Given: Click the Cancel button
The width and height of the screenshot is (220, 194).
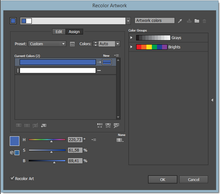Looking at the screenshot, I should pyautogui.click(x=194, y=180).
